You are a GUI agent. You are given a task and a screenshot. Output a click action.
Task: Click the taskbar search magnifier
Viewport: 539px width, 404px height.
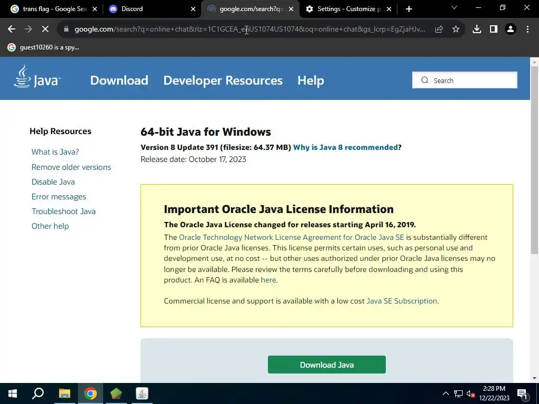coord(38,393)
